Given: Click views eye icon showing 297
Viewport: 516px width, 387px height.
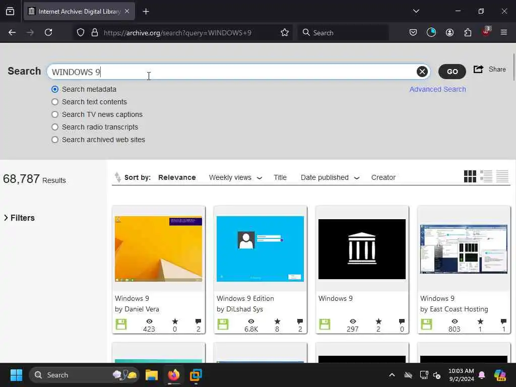Looking at the screenshot, I should point(353,321).
